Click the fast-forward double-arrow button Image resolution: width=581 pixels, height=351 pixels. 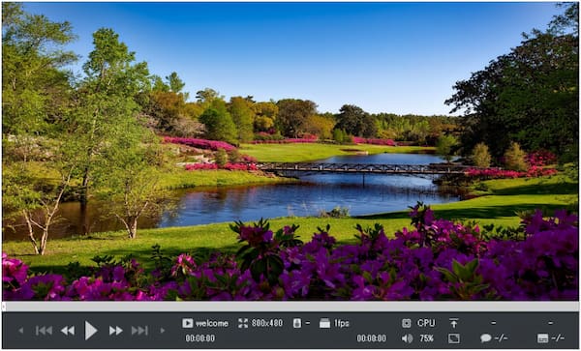[x=115, y=331]
